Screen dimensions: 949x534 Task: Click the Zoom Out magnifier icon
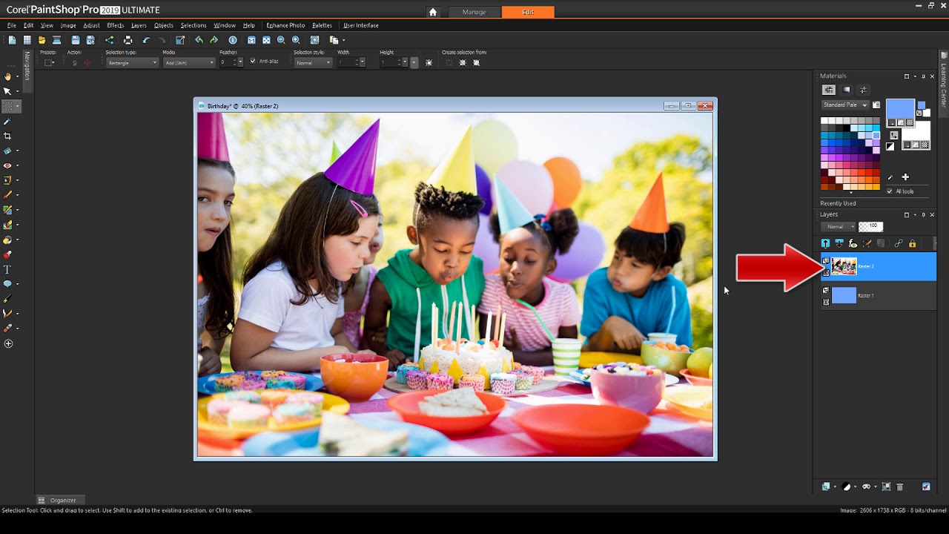pyautogui.click(x=281, y=40)
